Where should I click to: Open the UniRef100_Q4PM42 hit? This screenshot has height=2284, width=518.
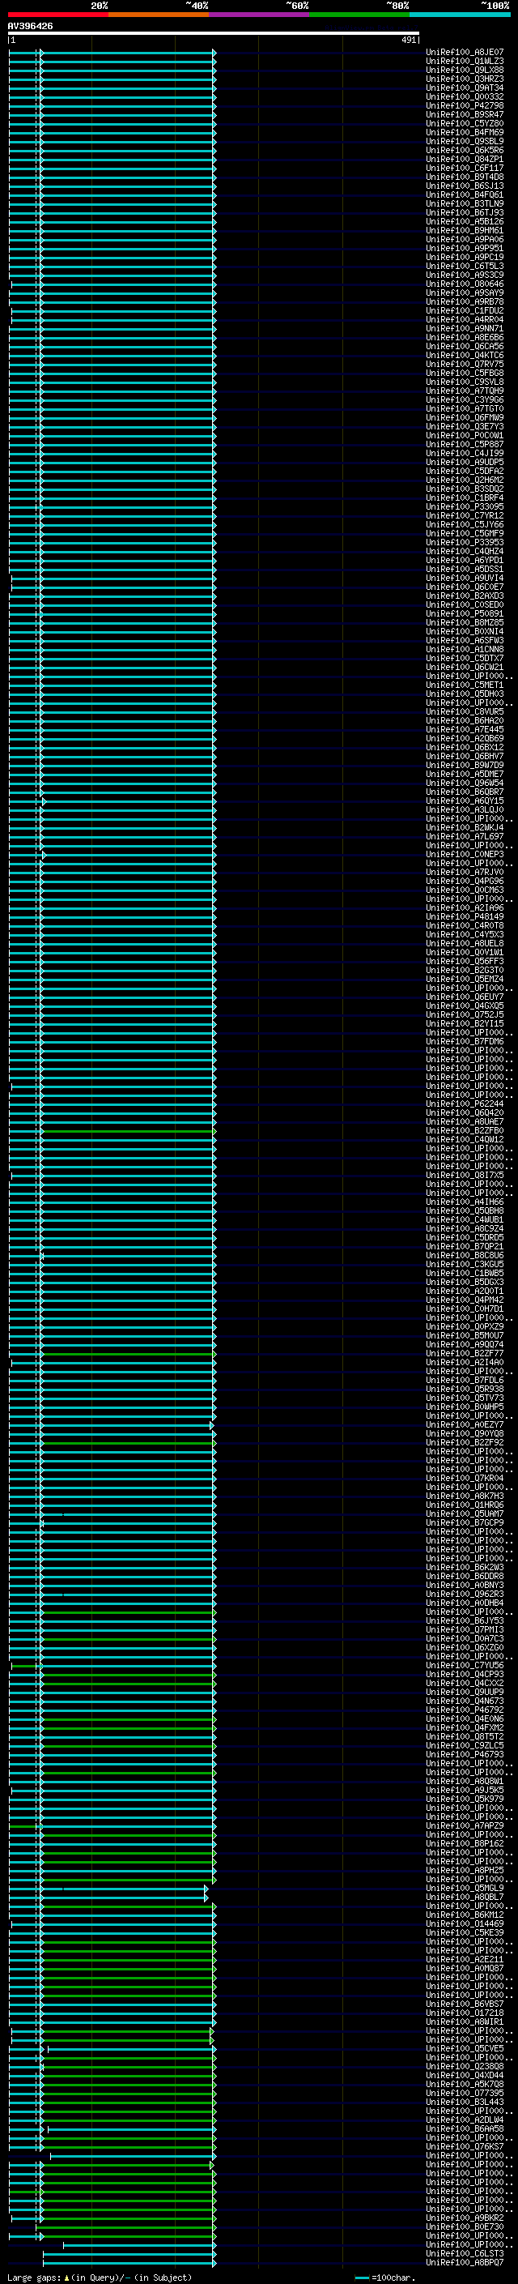pos(465,1300)
